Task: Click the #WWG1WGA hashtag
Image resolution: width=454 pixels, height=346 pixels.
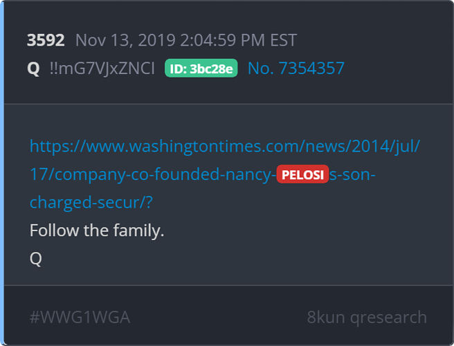Action: (80, 317)
